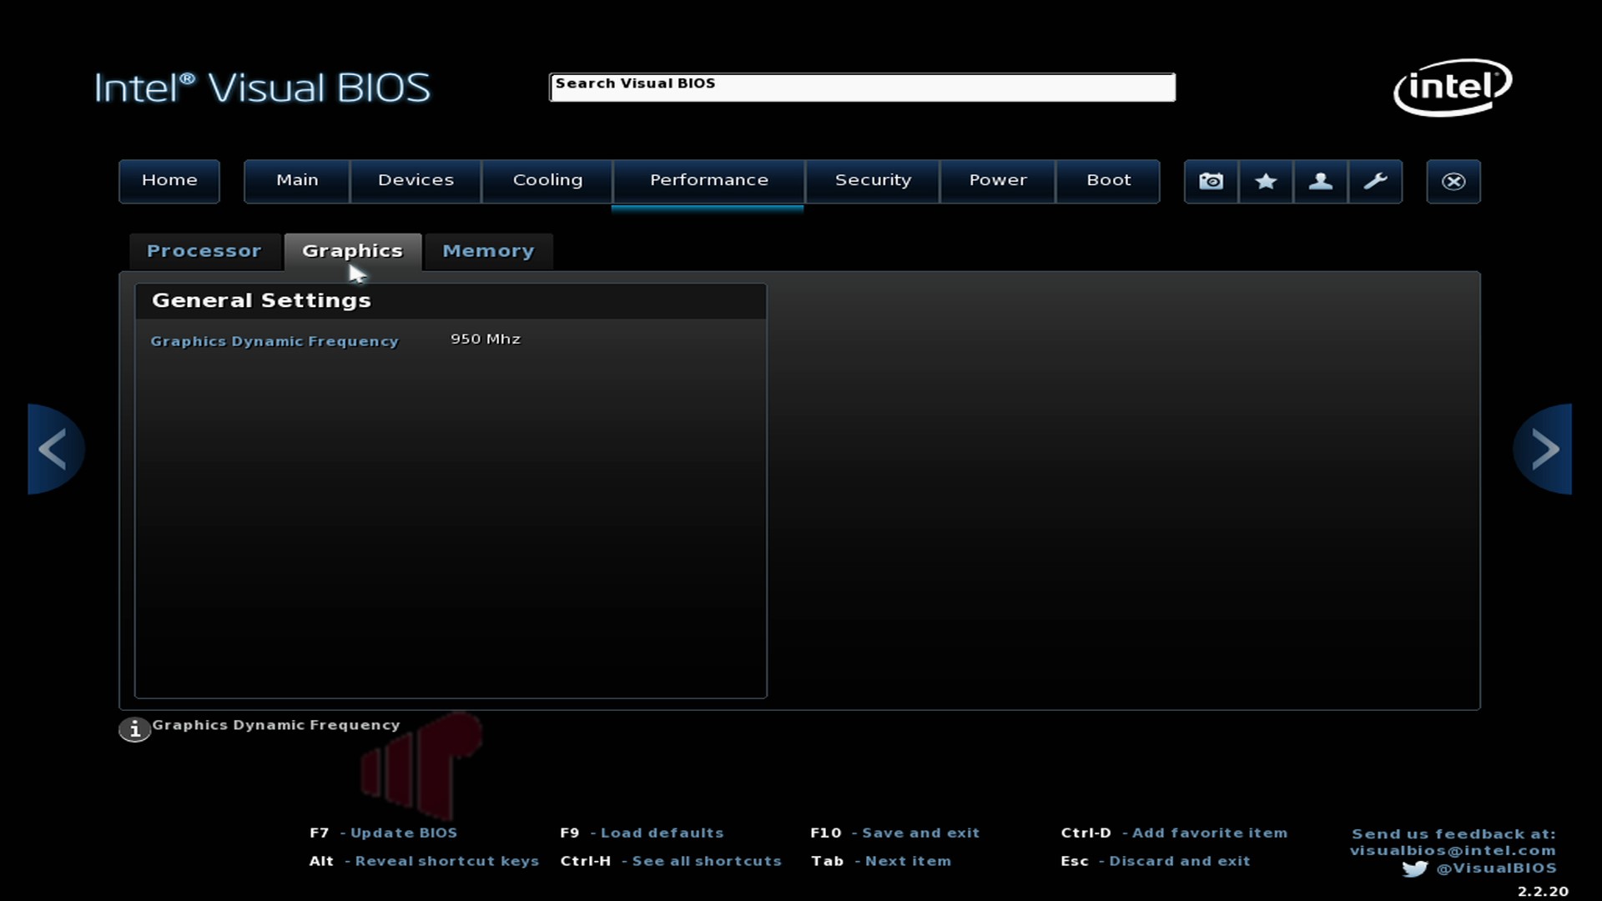Click the circled X exit icon
This screenshot has height=901, width=1602.
[x=1453, y=181]
